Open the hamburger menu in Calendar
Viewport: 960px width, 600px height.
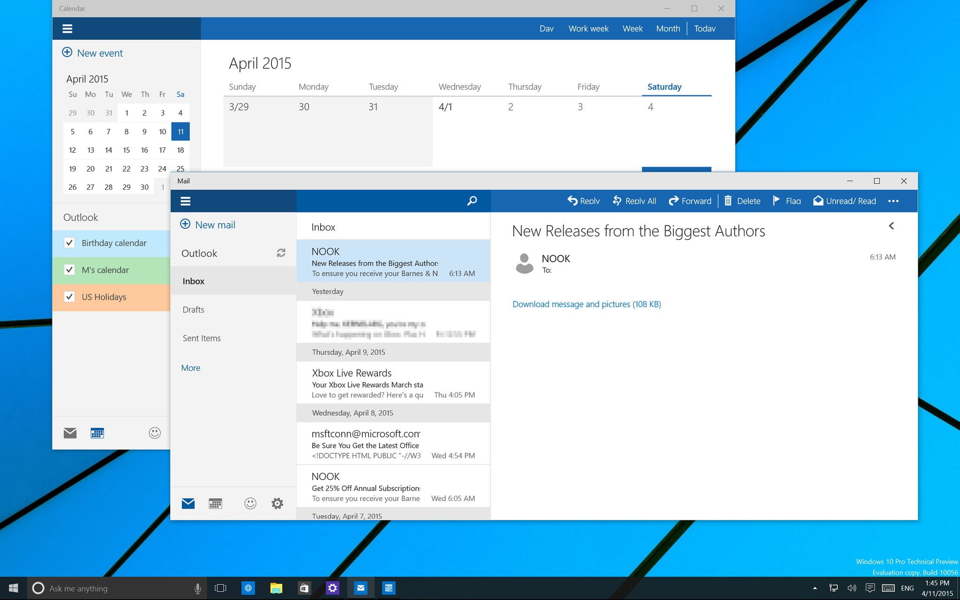(x=67, y=28)
